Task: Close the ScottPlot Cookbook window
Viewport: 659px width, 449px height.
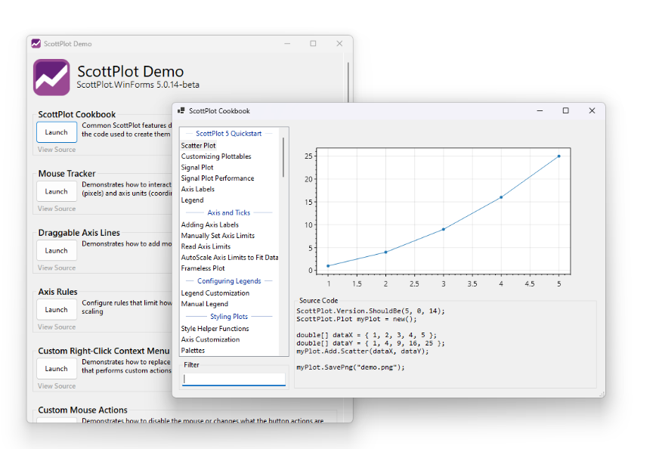Action: (592, 111)
